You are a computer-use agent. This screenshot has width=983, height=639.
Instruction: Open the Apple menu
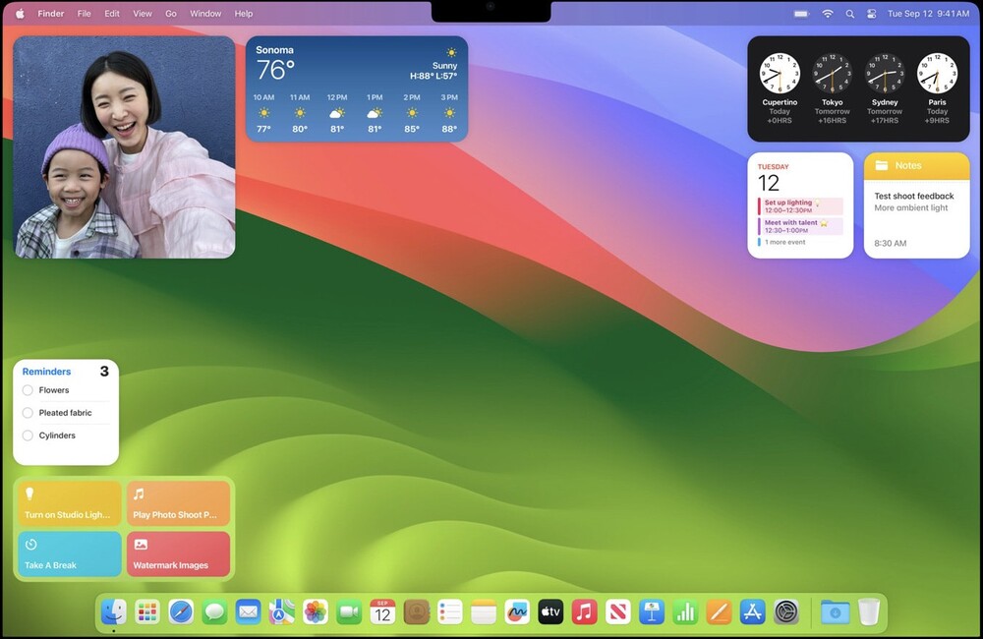tap(20, 13)
